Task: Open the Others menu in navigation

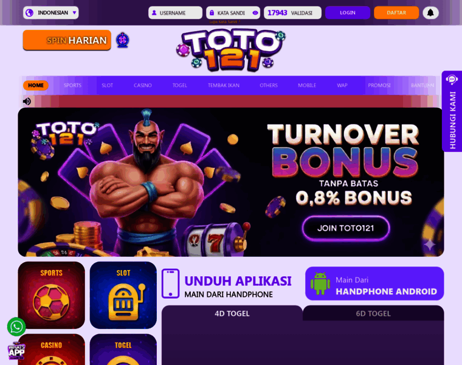Action: click(269, 85)
